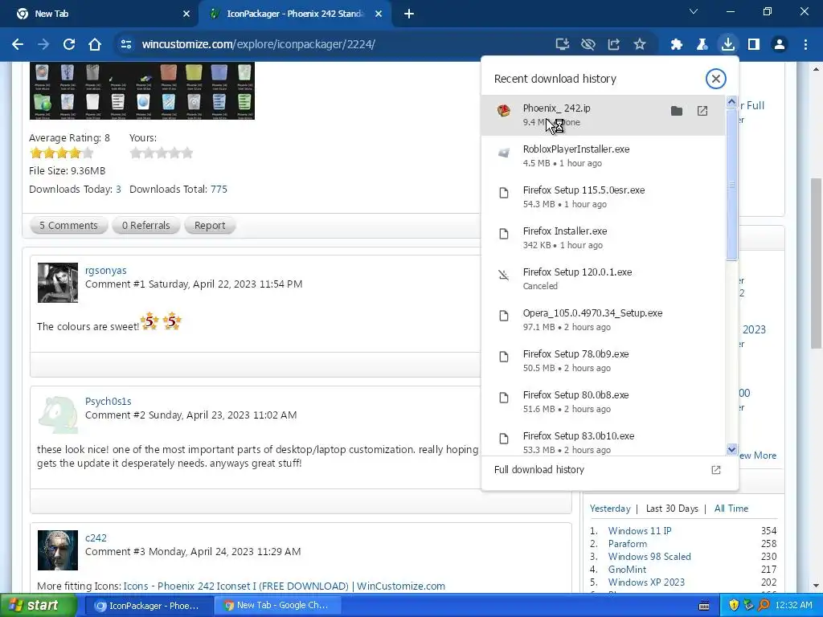
Task: Go back to the previous page
Action: (18, 45)
